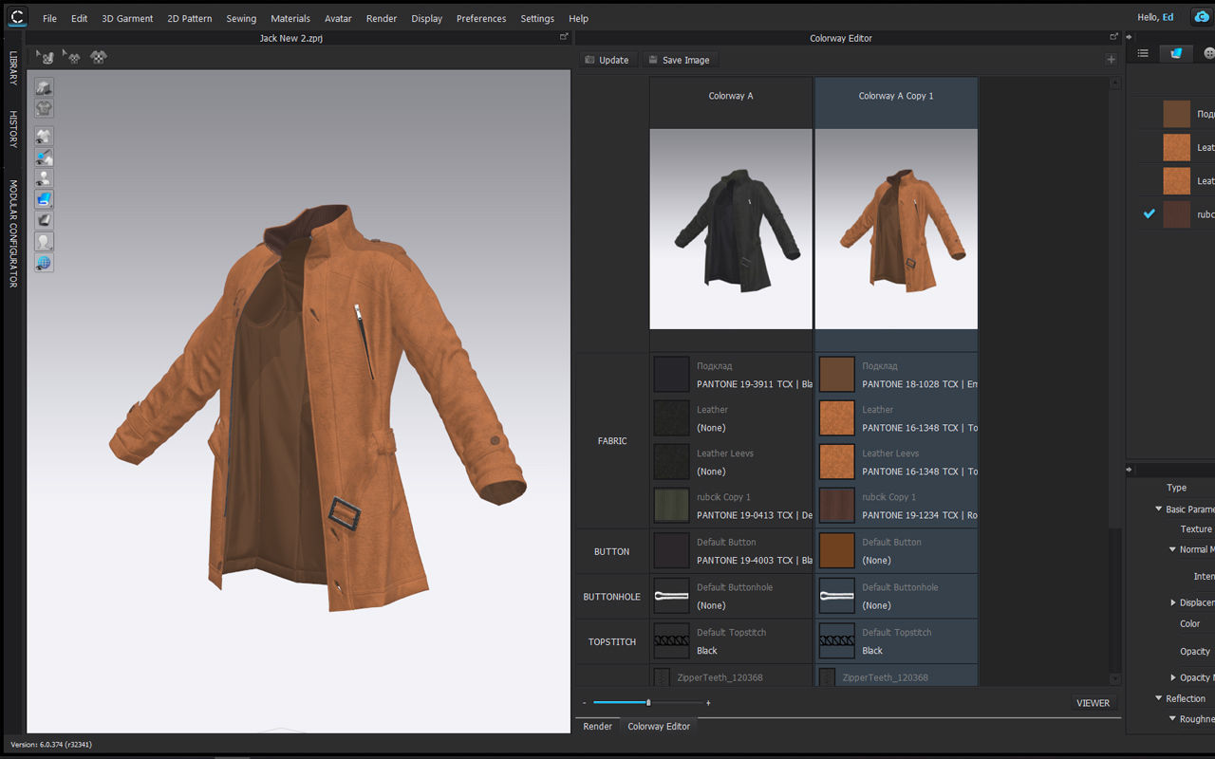
Task: Click rubcik Copy 1 swatch in Colorway A
Action: click(672, 506)
